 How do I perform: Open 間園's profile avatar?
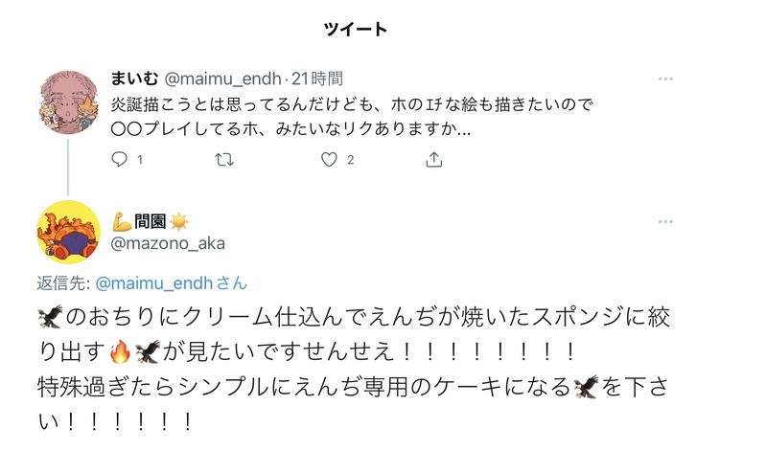pos(68,233)
